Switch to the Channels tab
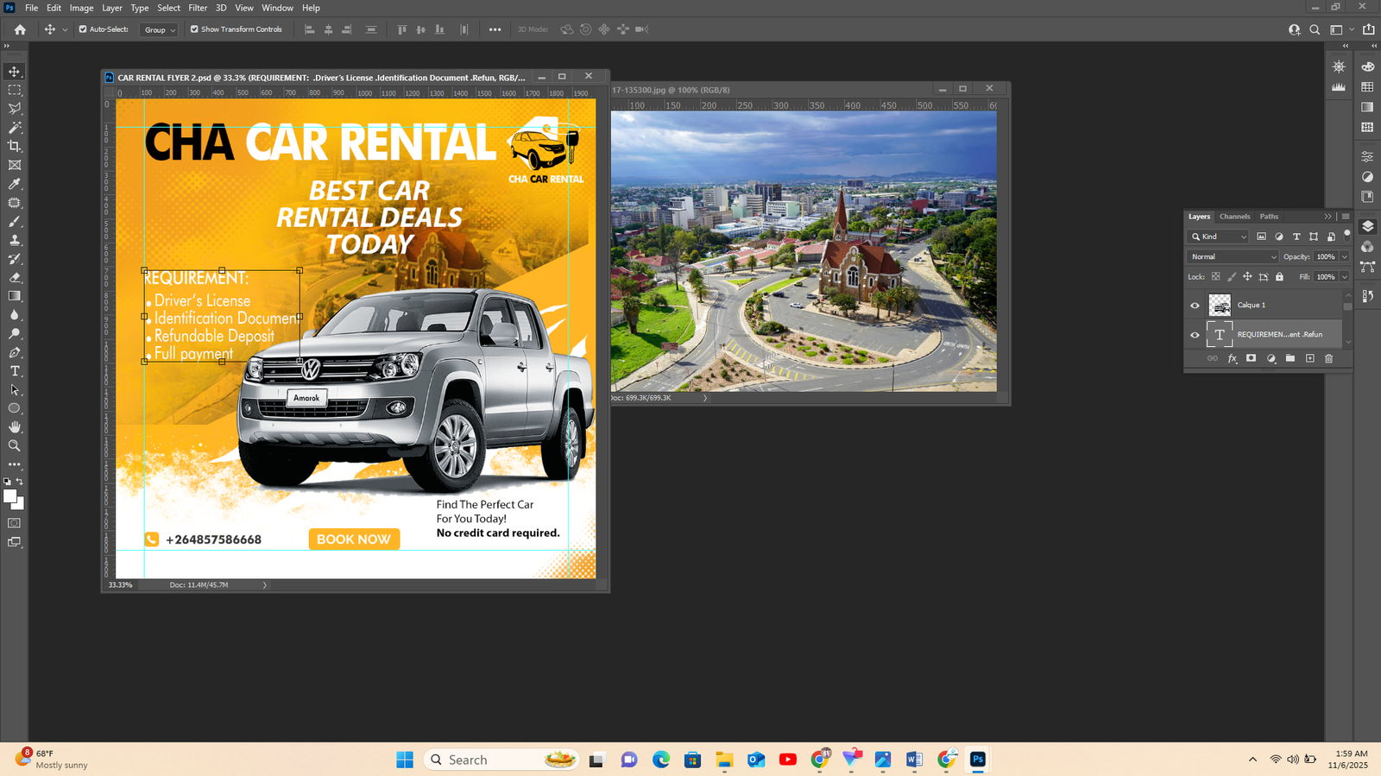 tap(1234, 217)
